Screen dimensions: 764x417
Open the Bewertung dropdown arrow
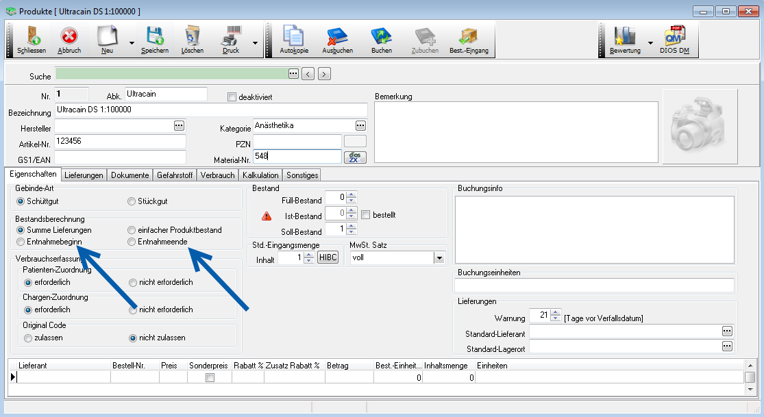[x=650, y=43]
